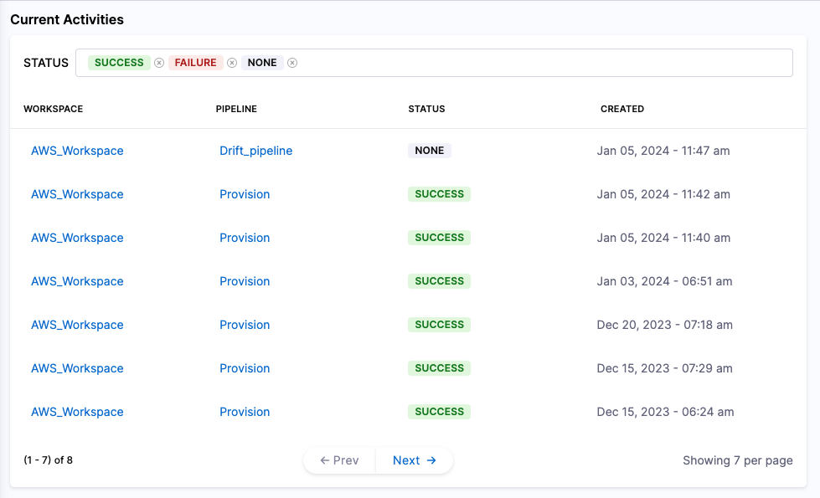Open Provision pipeline created 11:40 am
The image size is (820, 498).
(x=245, y=238)
